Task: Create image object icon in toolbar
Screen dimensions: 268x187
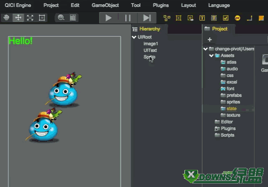Action: click(x=190, y=18)
